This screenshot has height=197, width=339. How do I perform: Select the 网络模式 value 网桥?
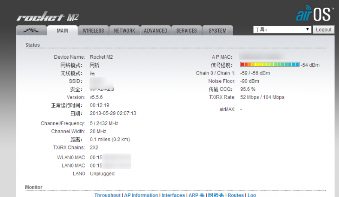94,65
